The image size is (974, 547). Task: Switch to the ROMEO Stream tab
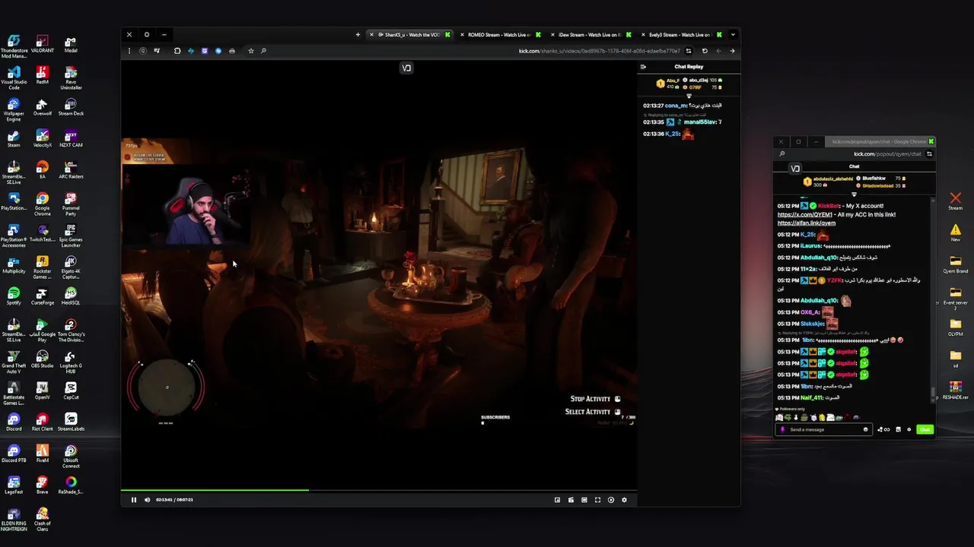500,35
